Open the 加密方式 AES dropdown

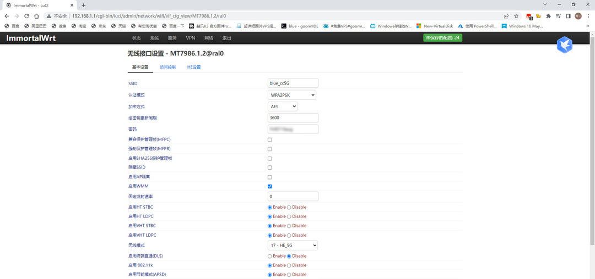pyautogui.click(x=282, y=107)
